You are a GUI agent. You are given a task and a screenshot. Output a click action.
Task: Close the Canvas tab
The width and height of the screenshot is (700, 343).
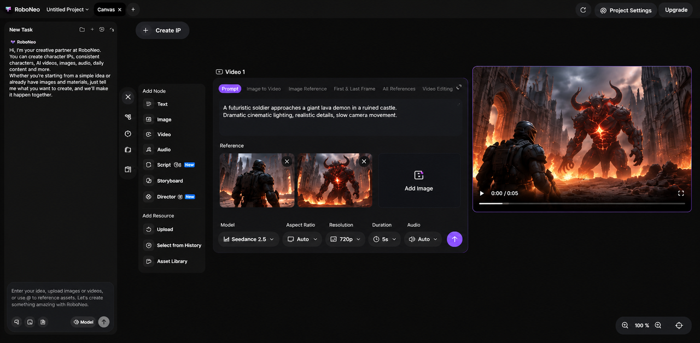pyautogui.click(x=120, y=10)
